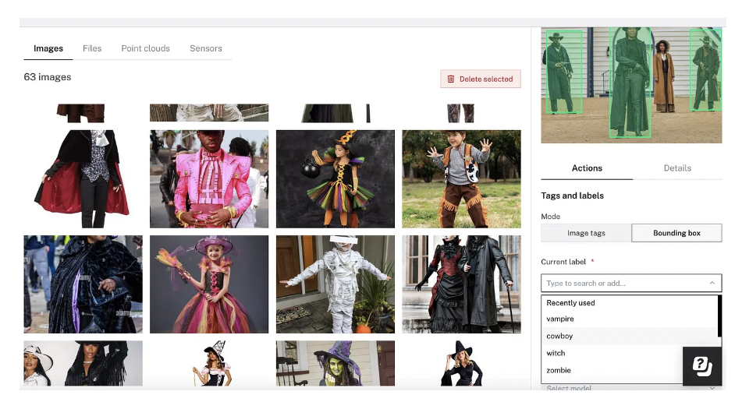Screen dimensions: 735x402
Task: Collapse the Current label dropdown chevron
Action: pos(712,283)
